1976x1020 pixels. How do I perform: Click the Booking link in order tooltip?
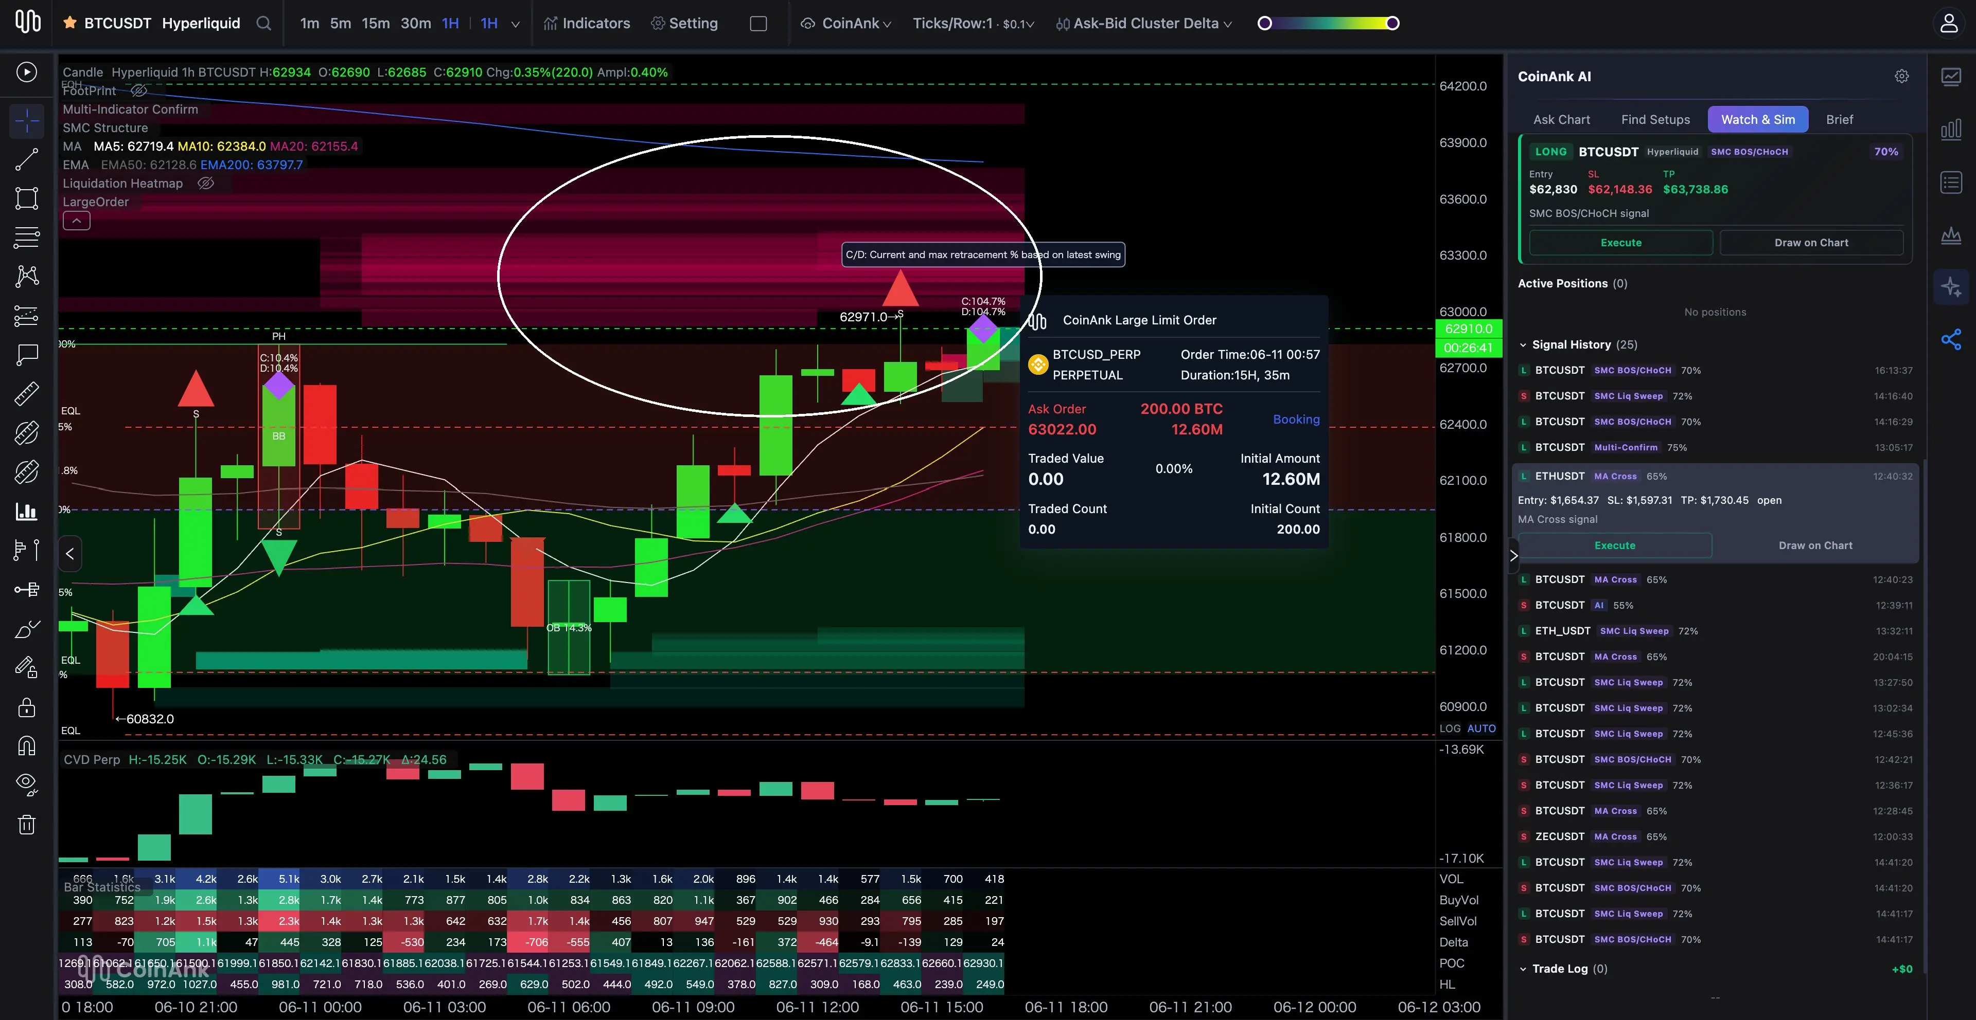[x=1296, y=419]
